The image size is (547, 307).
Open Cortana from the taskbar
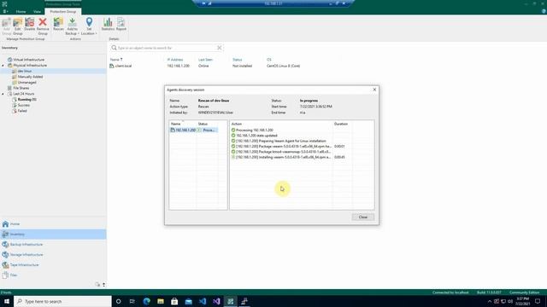click(118, 301)
